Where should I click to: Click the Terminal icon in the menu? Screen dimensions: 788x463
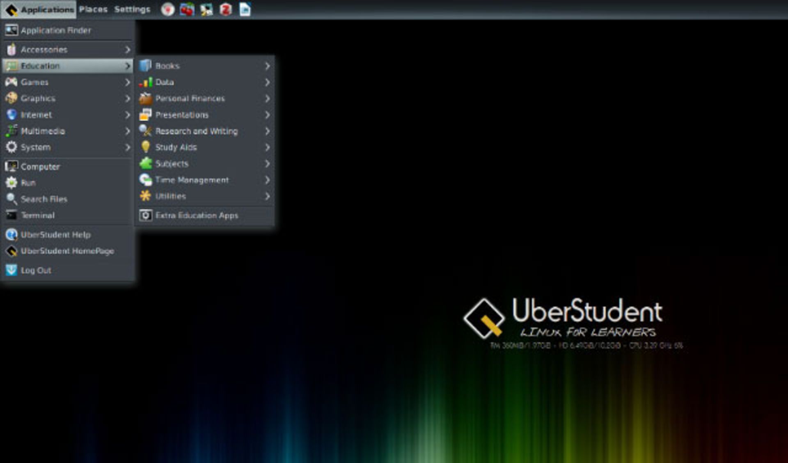pyautogui.click(x=12, y=215)
